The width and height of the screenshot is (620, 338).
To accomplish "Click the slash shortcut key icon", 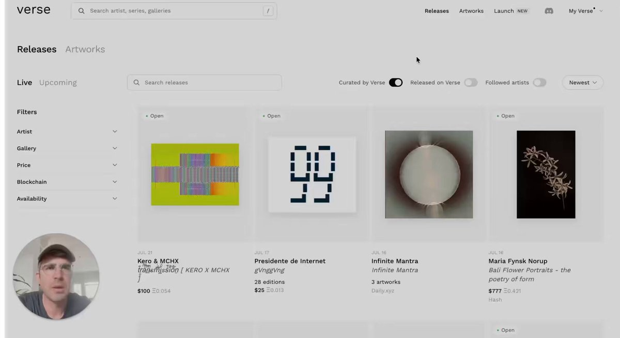I will tap(268, 11).
